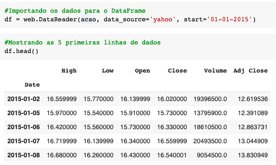This screenshot has width=276, height=165.
Task: Click Adj Close value 12.863731
Action: [x=253, y=127]
